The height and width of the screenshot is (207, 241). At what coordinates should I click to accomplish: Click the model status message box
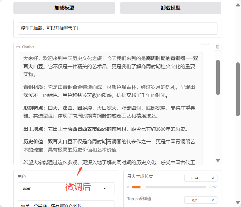117,28
